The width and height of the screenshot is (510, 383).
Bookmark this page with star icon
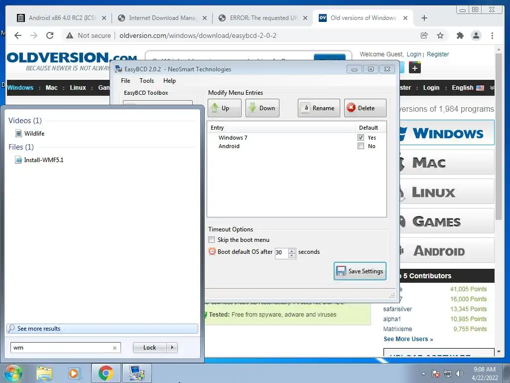pos(440,35)
